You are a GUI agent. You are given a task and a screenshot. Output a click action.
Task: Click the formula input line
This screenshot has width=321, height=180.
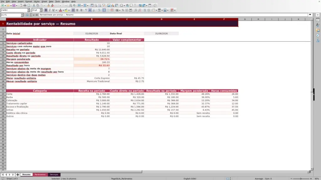click(x=173, y=15)
